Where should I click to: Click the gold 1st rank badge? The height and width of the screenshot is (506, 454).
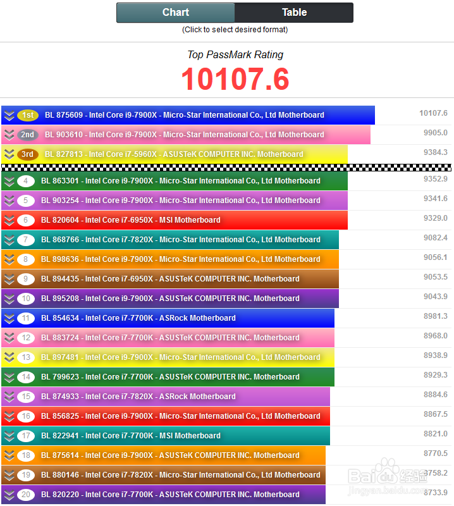pyautogui.click(x=28, y=115)
